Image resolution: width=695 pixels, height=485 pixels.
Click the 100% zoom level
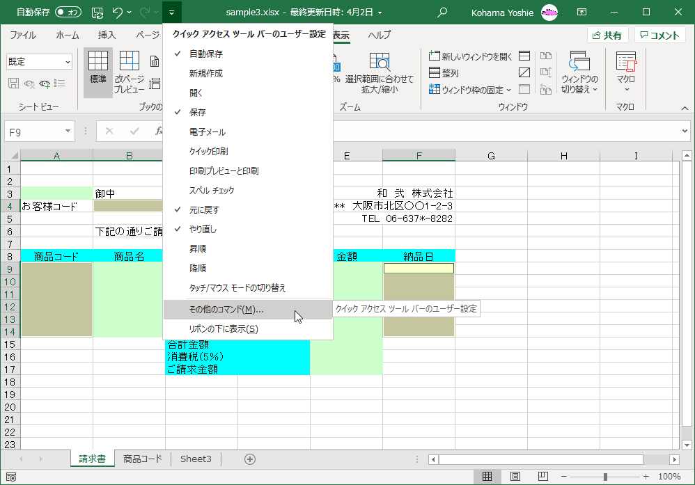669,477
